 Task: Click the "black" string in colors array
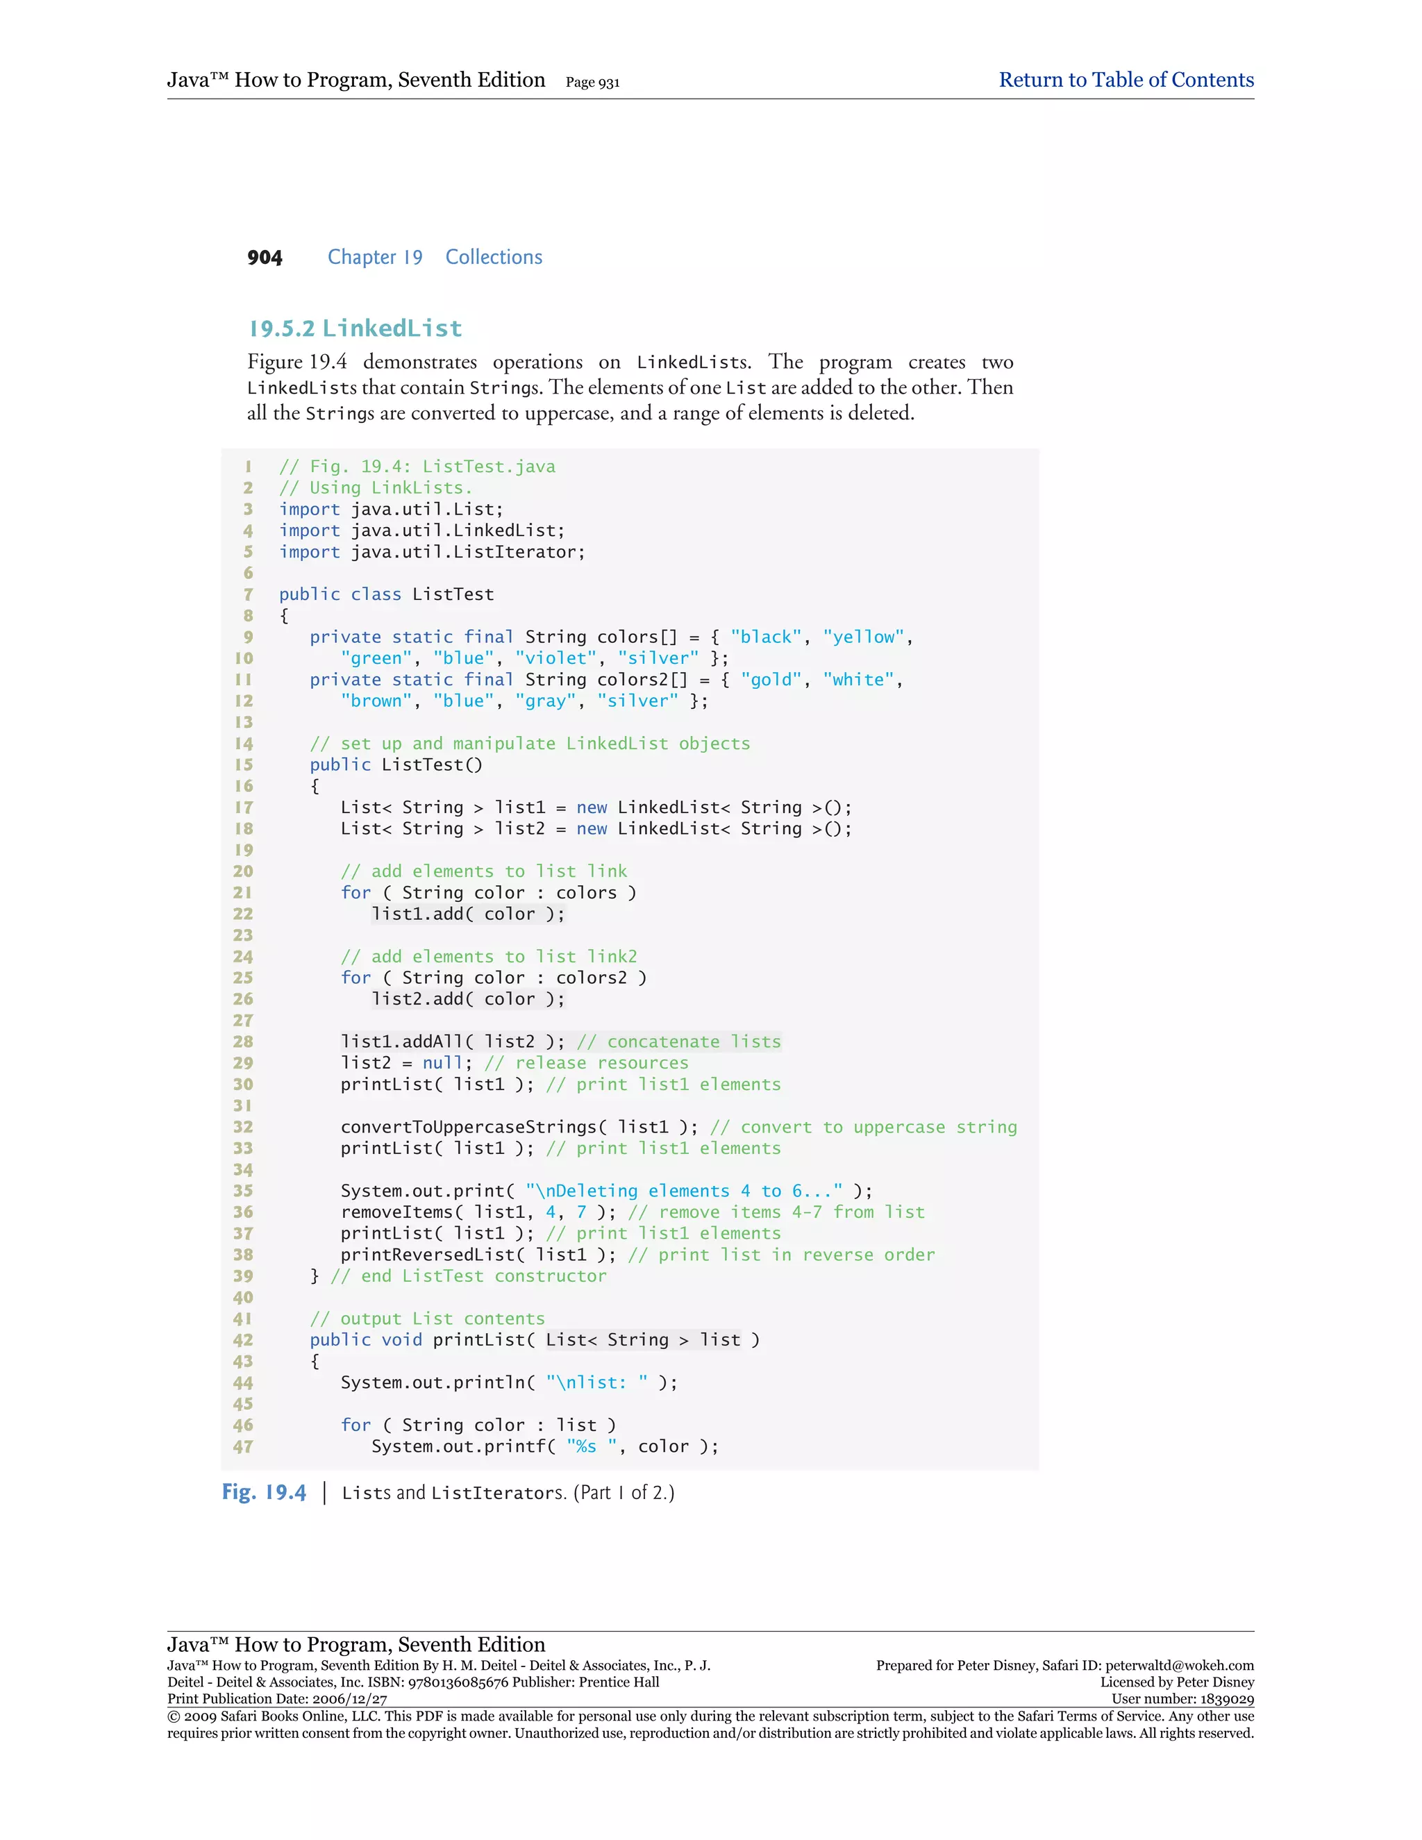(x=765, y=637)
